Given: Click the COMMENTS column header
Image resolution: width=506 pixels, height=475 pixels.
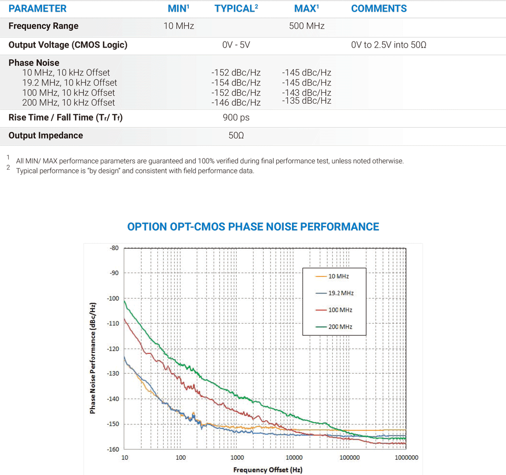Looking at the screenshot, I should (378, 9).
